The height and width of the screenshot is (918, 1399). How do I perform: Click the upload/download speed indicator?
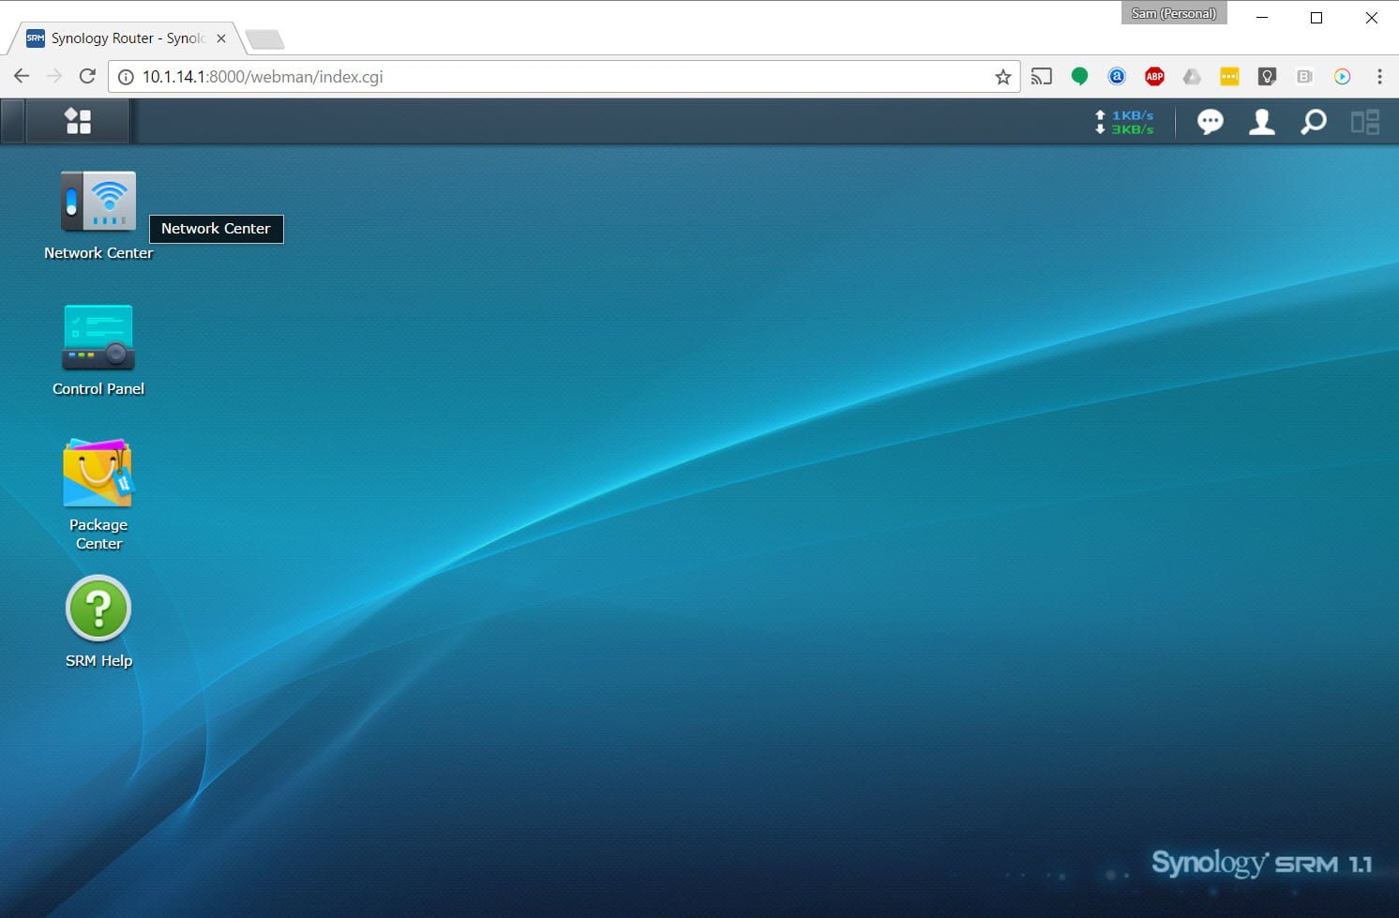1124,122
